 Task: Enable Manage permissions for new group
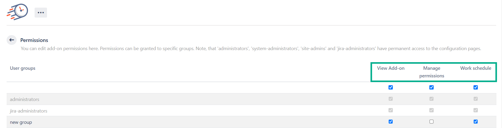pos(431,122)
